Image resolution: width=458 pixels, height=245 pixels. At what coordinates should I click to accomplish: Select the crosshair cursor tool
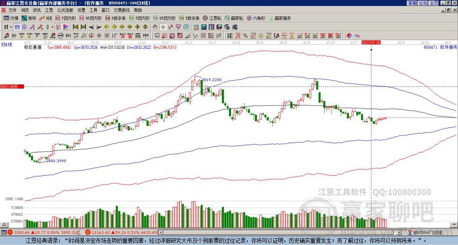tap(163, 27)
